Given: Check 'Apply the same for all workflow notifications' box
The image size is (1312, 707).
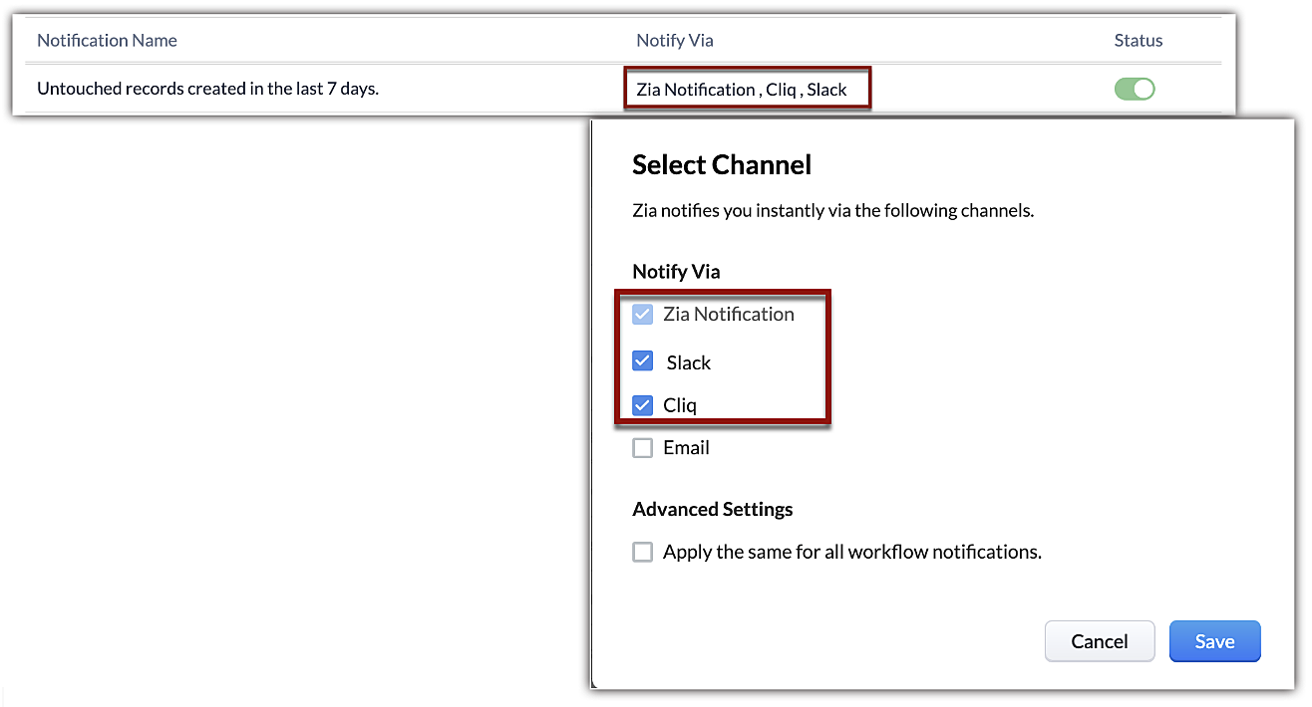Looking at the screenshot, I should (x=643, y=552).
